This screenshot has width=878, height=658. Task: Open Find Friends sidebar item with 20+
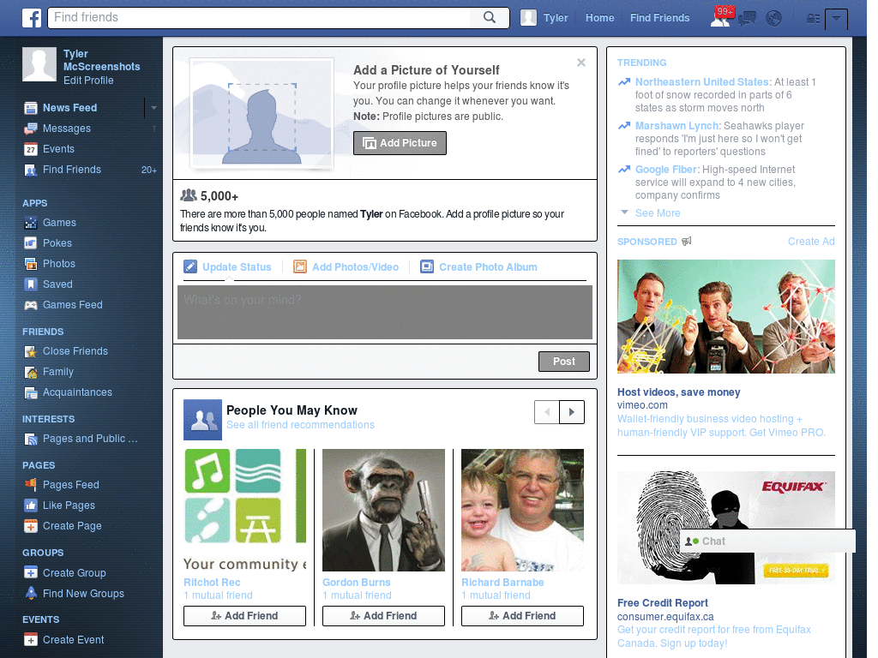[x=90, y=170]
